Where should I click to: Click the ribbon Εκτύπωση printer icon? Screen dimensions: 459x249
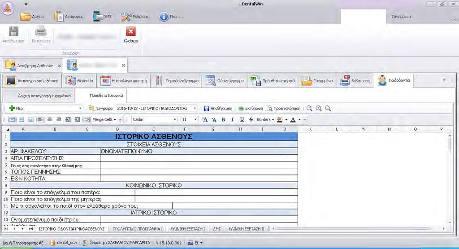coord(41,32)
